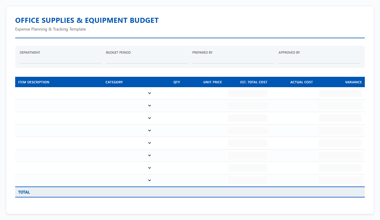The image size is (380, 220).
Task: Select the fourth row's Variance box
Action: [x=340, y=130]
